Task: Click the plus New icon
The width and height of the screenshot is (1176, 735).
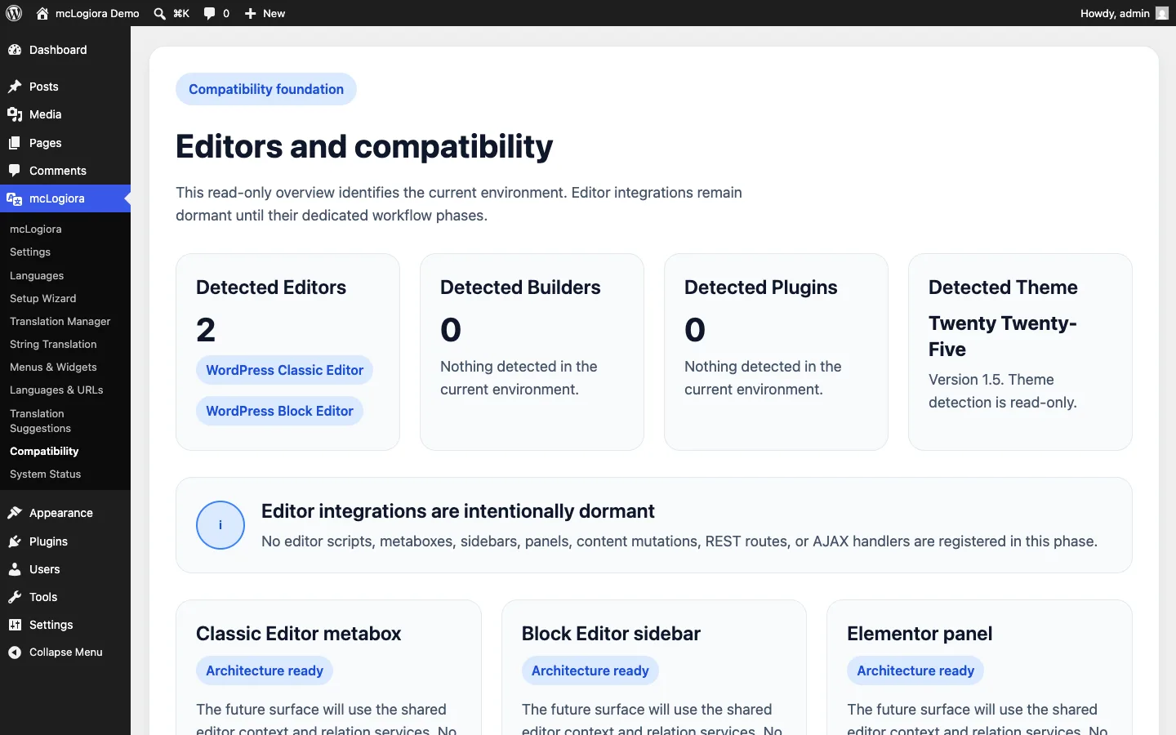Action: (x=251, y=13)
